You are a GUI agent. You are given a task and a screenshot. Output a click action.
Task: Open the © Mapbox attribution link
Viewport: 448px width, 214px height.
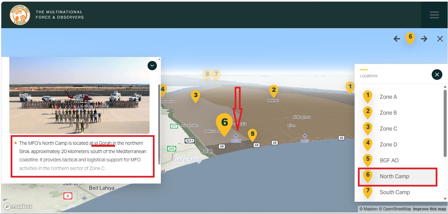pos(369,209)
